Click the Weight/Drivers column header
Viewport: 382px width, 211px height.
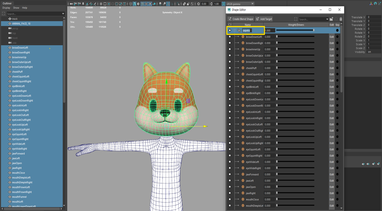[x=296, y=25]
